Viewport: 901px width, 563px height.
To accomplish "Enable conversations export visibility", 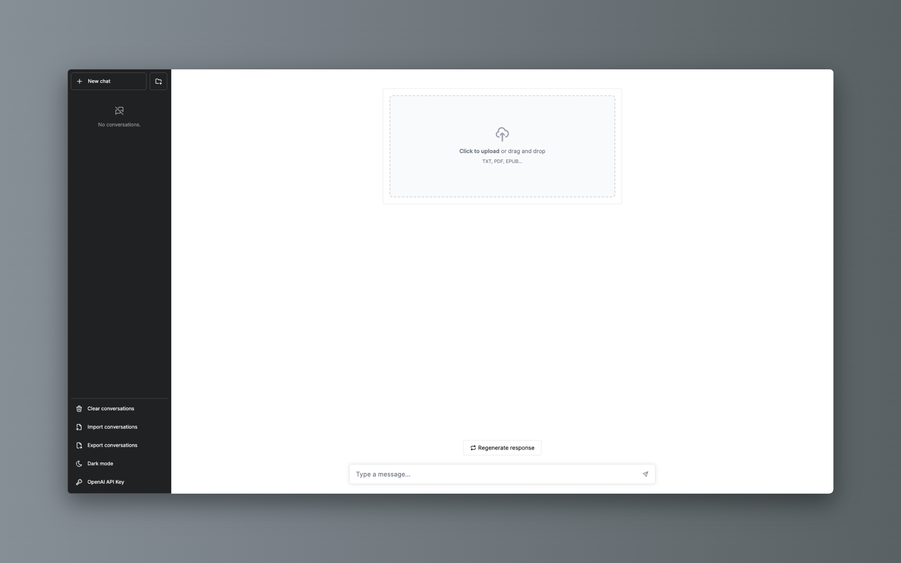I will (x=118, y=445).
